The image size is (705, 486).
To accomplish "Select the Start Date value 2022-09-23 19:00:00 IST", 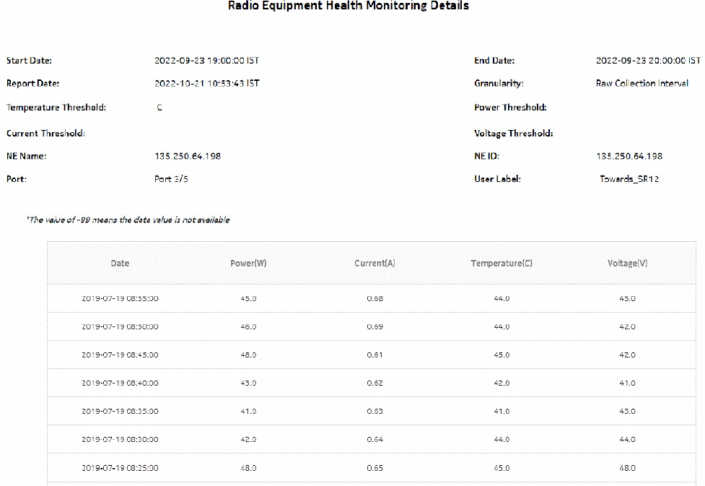I will click(x=208, y=61).
